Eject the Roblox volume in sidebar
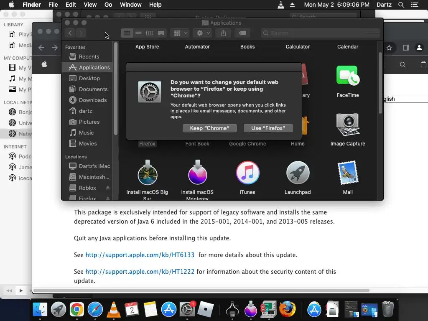The height and width of the screenshot is (321, 428). (x=108, y=188)
